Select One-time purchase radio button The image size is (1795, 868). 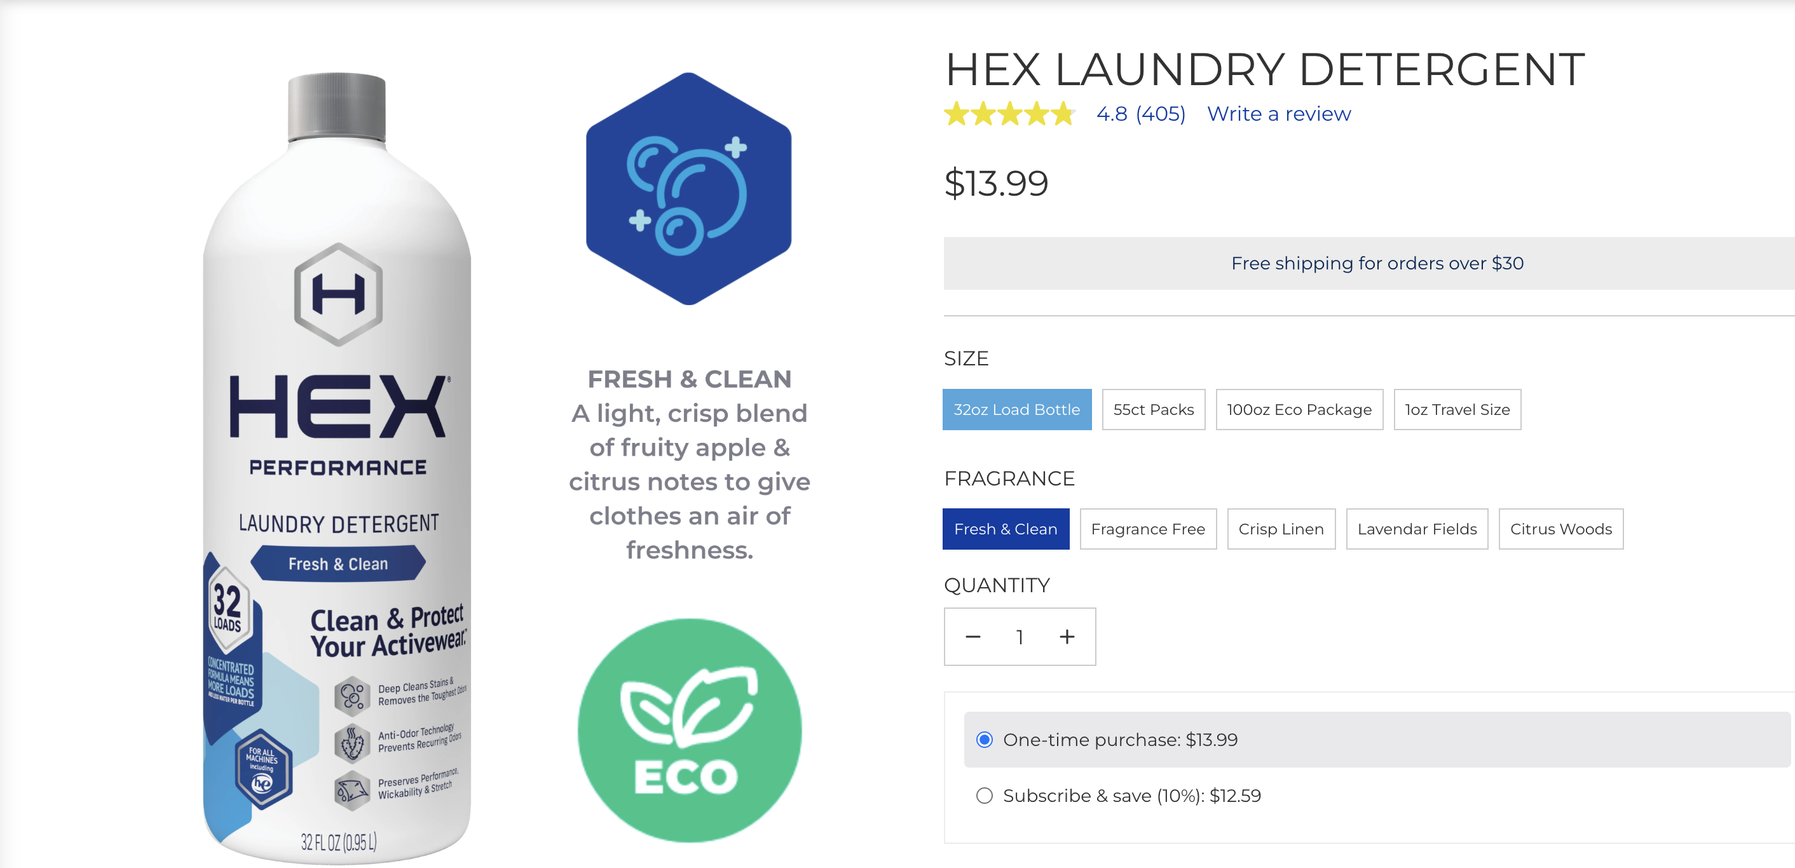pyautogui.click(x=984, y=740)
